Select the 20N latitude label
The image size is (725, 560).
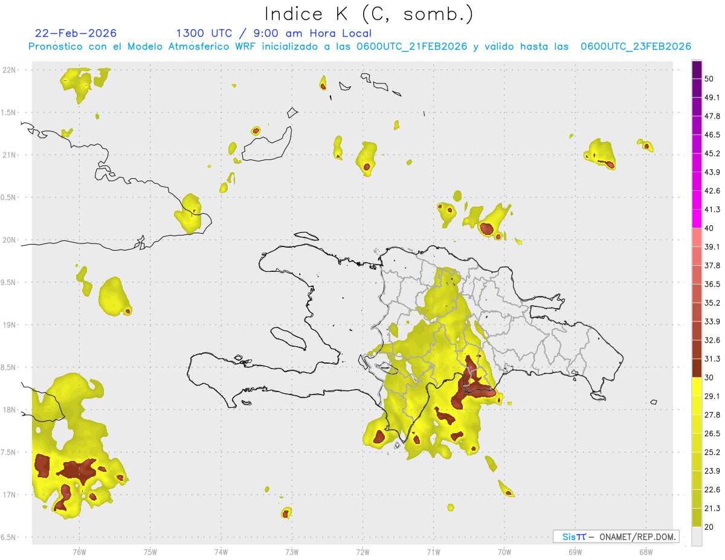coord(10,240)
